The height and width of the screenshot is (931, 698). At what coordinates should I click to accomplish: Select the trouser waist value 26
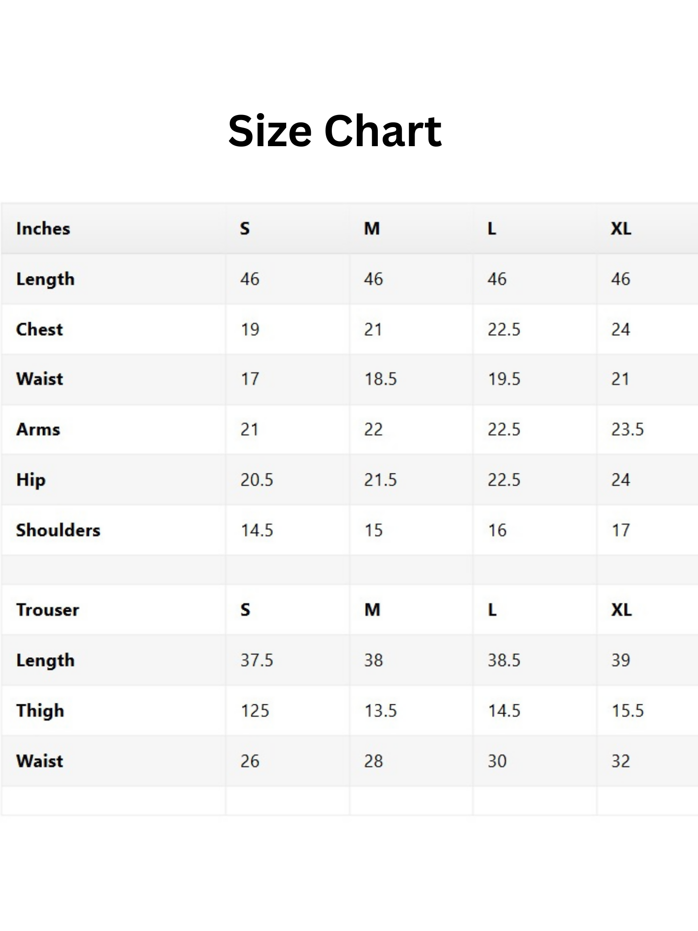point(250,761)
